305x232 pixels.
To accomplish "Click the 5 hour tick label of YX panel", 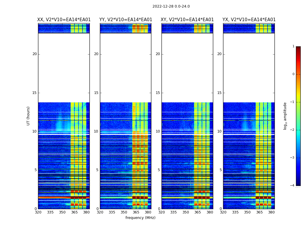I will [x=220, y=170].
